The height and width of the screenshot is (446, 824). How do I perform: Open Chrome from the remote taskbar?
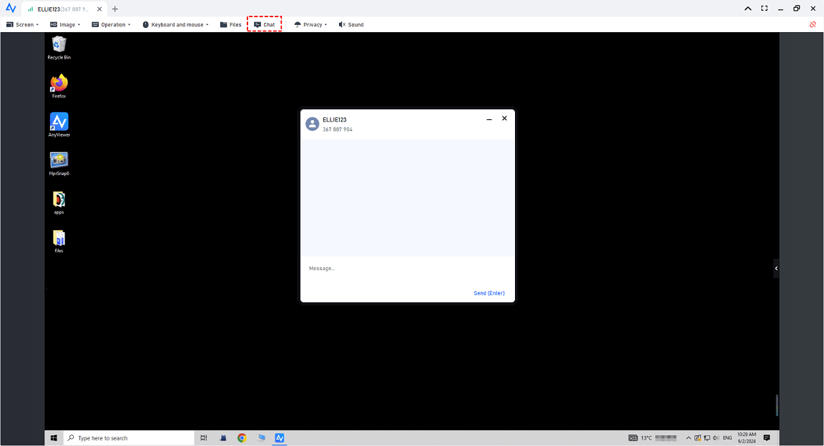242,438
